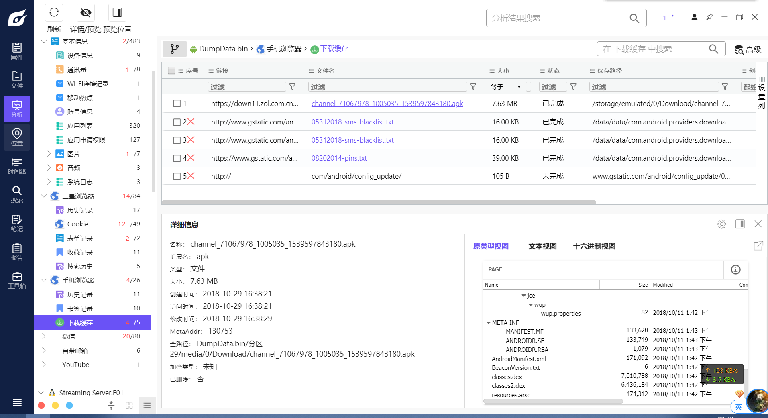The width and height of the screenshot is (768, 418).
Task: Open 案件 in left sidebar
Action: click(x=17, y=51)
